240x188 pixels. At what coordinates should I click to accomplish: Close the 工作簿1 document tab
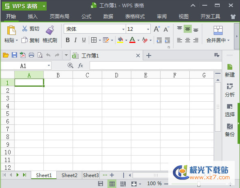138,56
